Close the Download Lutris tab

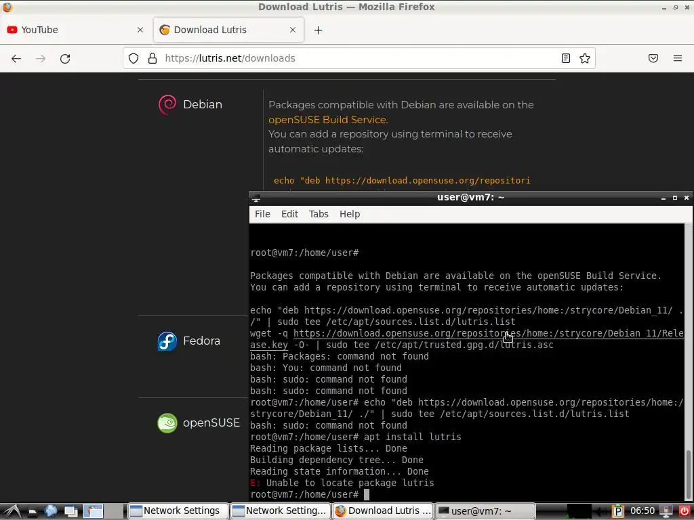293,30
